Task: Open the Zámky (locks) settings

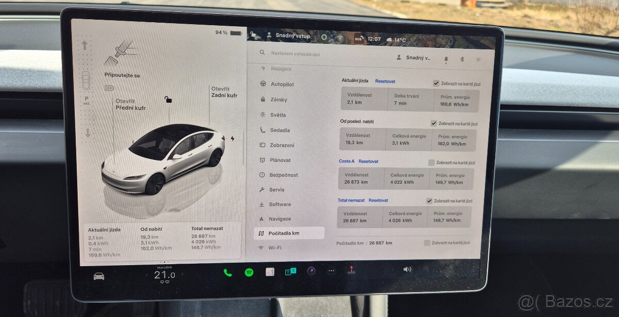Action: pos(280,99)
